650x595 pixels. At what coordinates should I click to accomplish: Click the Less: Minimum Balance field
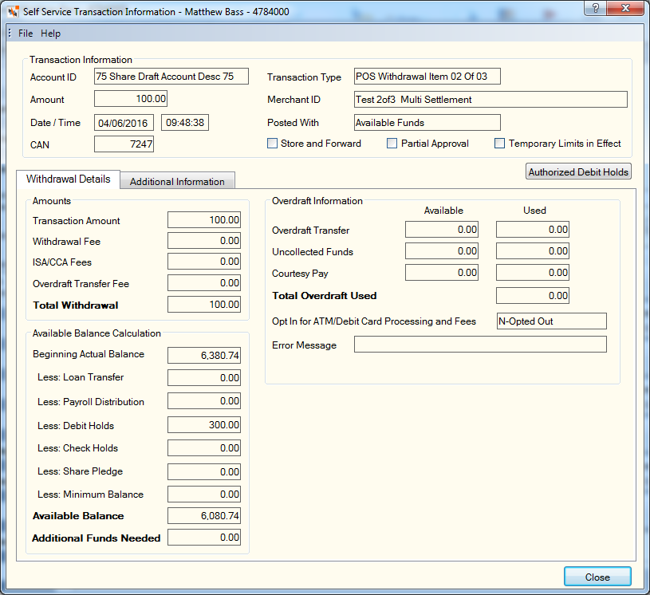204,495
